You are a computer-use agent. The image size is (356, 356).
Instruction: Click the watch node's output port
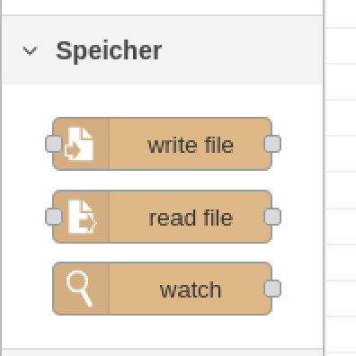(x=272, y=289)
